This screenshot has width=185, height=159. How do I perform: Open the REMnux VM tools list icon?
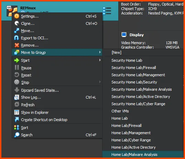click(x=107, y=11)
